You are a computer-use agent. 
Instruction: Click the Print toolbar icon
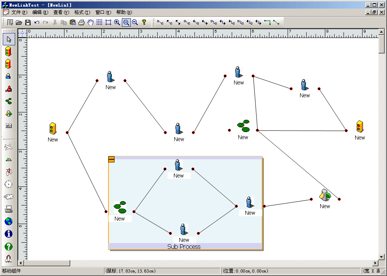coord(82,22)
